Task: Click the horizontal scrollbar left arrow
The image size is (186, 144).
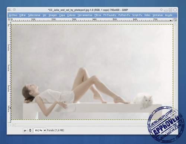Action: (x=14, y=125)
